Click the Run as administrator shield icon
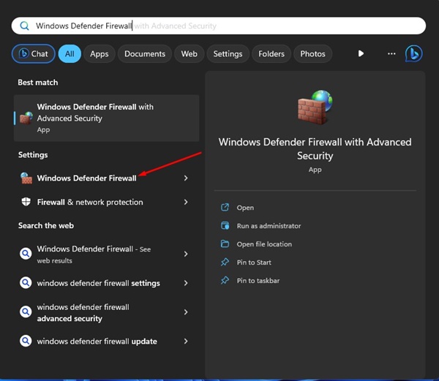The image size is (439, 381). (x=225, y=225)
